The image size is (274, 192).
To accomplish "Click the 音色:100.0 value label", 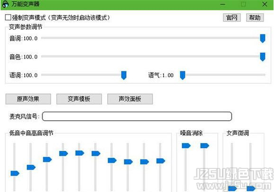I will [x=24, y=57].
